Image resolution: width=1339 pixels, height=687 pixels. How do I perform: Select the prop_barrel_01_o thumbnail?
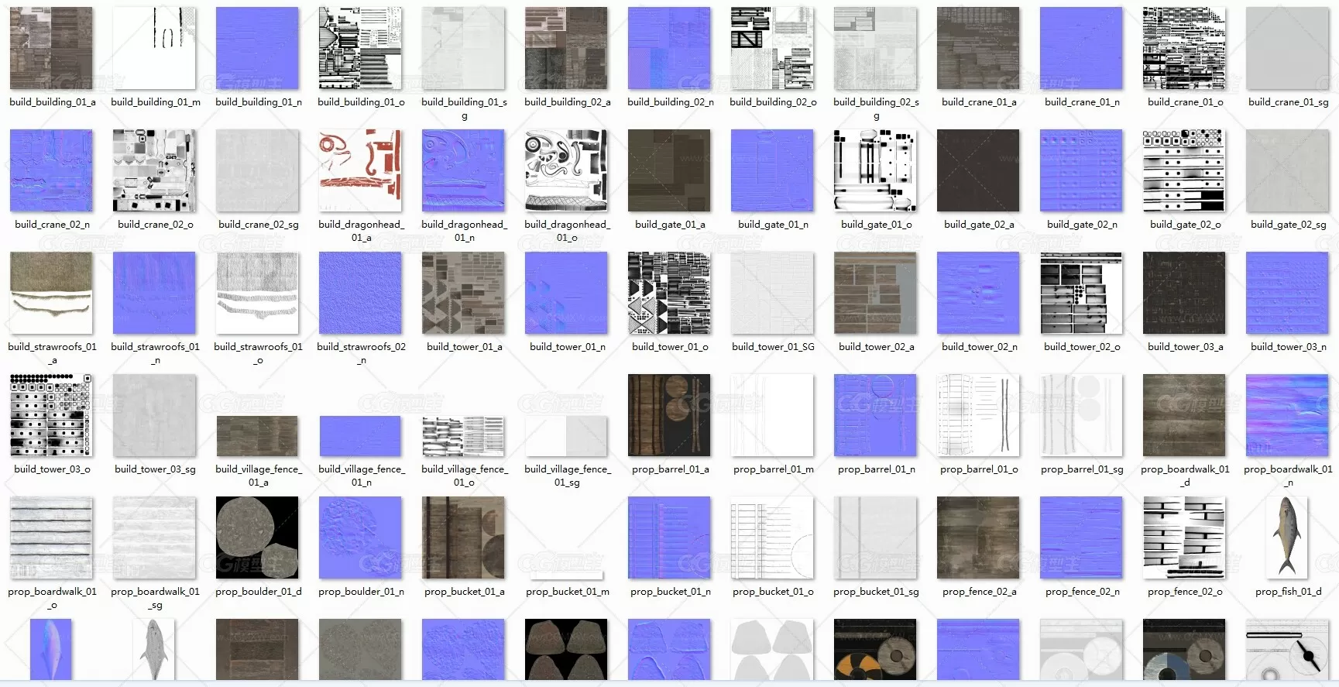pyautogui.click(x=978, y=415)
